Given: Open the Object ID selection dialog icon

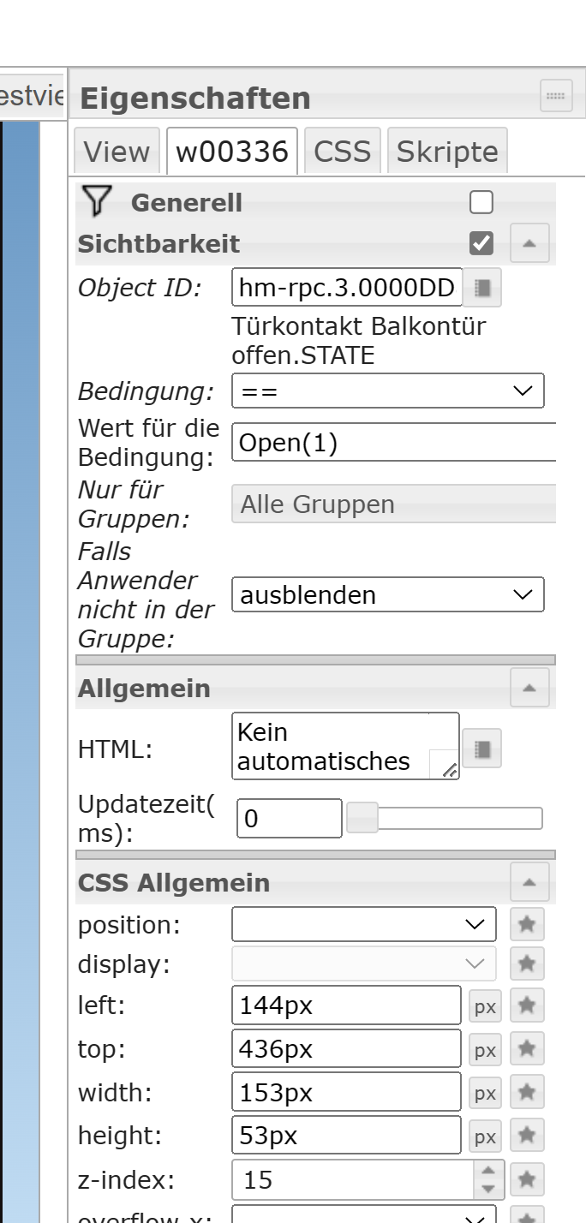Looking at the screenshot, I should pos(482,288).
